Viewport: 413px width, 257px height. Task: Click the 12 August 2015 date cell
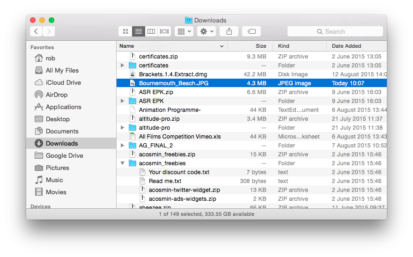359,74
